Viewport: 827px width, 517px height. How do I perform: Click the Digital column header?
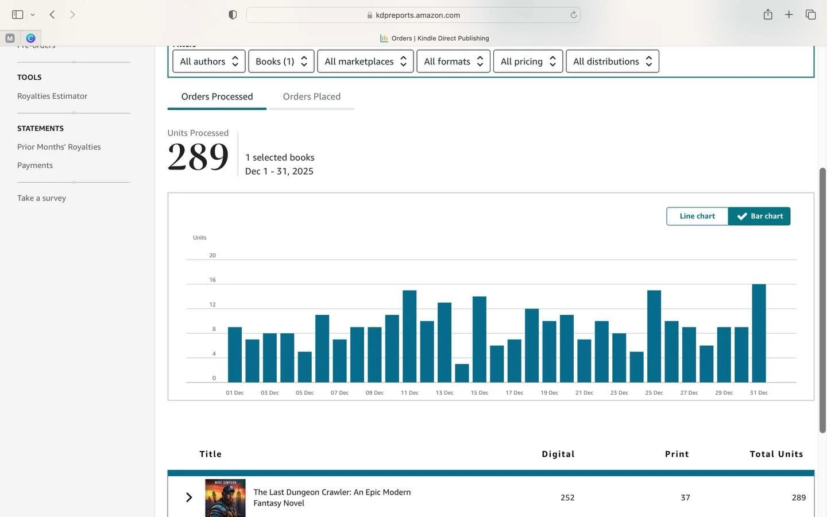[x=558, y=454]
